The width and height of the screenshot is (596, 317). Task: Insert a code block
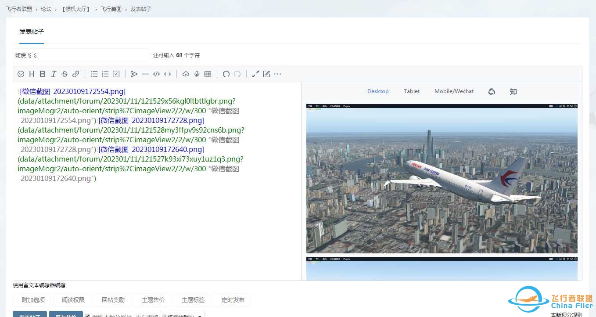156,74
